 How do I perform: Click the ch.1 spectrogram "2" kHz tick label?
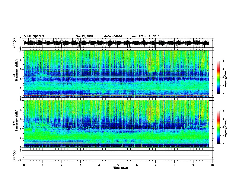pos(21,88)
